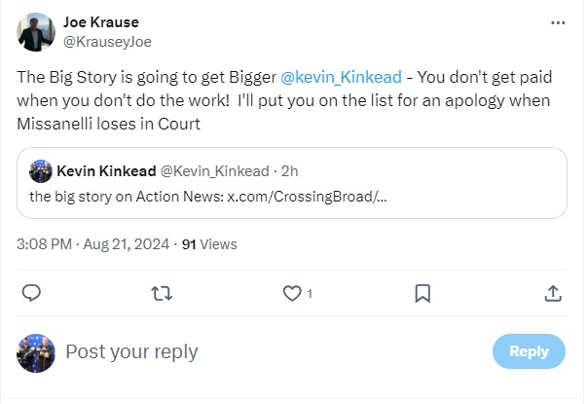Bookmark this post
Image resolution: width=587 pixels, height=404 pixels.
pyautogui.click(x=422, y=292)
